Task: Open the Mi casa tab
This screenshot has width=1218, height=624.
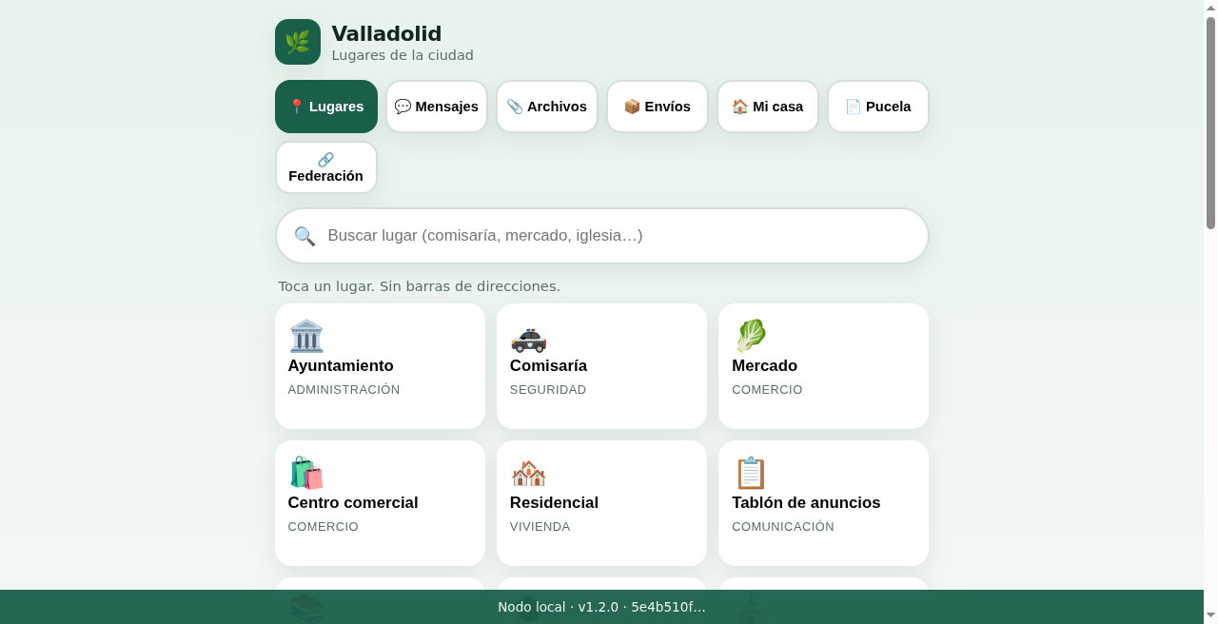Action: point(768,107)
